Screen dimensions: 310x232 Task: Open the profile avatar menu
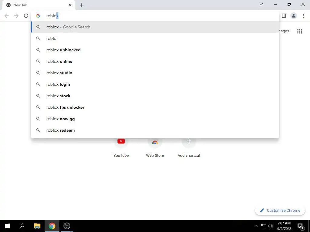point(294,16)
